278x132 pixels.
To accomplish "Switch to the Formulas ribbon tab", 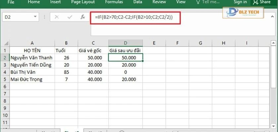I will tap(114, 2).
